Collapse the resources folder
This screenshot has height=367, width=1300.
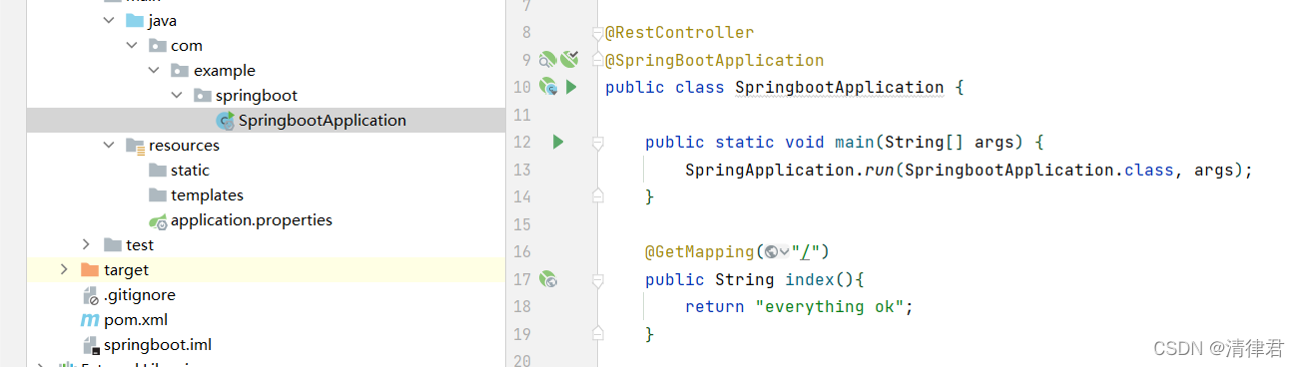click(109, 146)
